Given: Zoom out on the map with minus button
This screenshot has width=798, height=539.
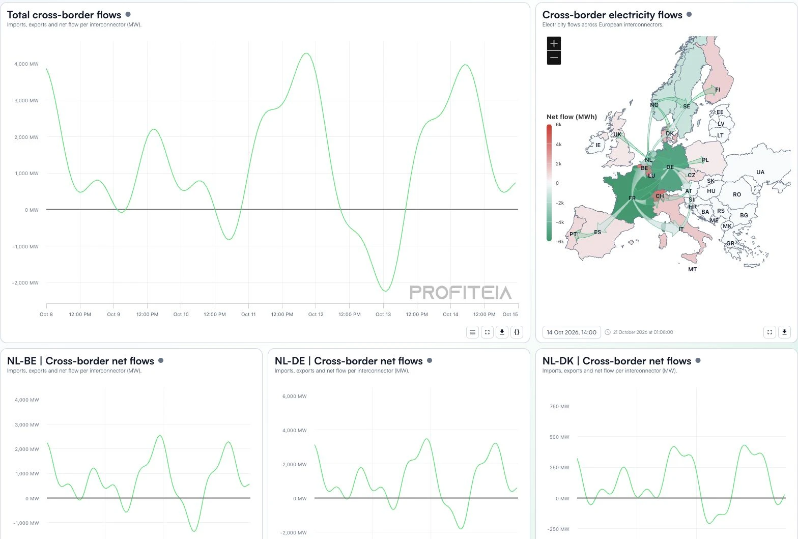Looking at the screenshot, I should pyautogui.click(x=554, y=58).
